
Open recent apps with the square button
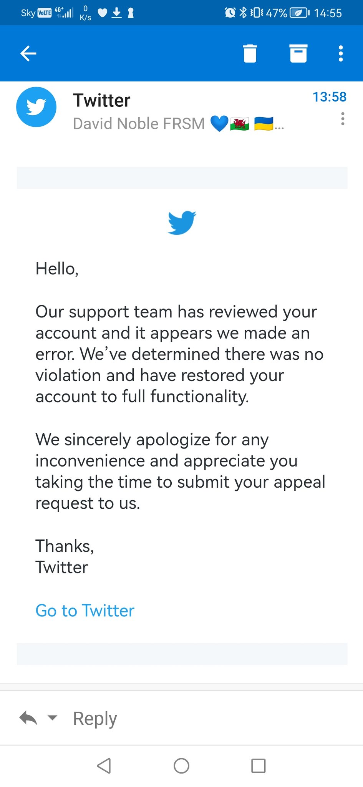point(258,765)
